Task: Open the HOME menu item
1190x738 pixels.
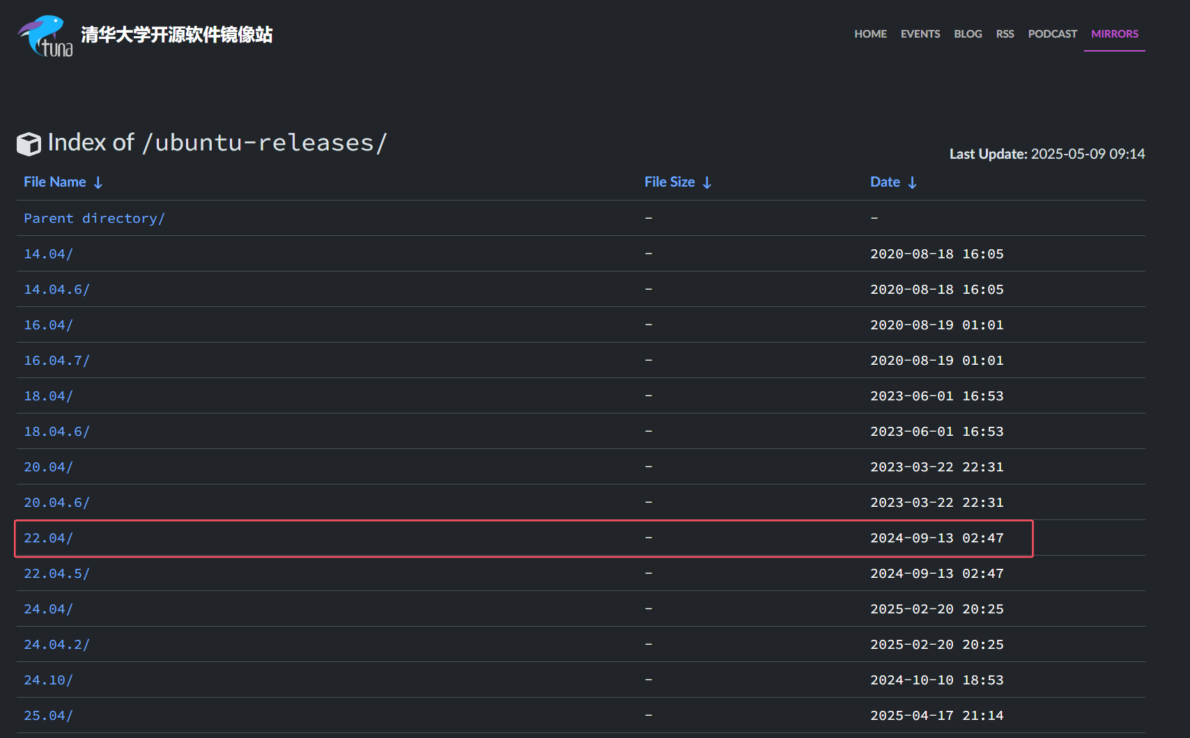Action: 870,33
